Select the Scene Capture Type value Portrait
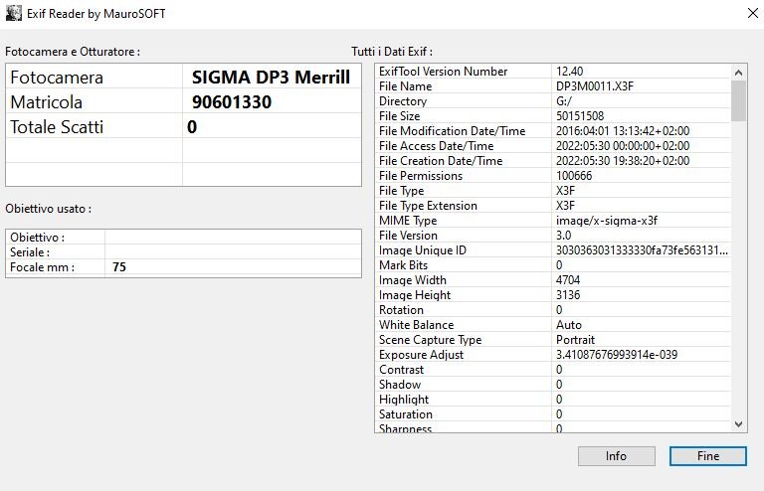The height and width of the screenshot is (491, 764). [575, 340]
